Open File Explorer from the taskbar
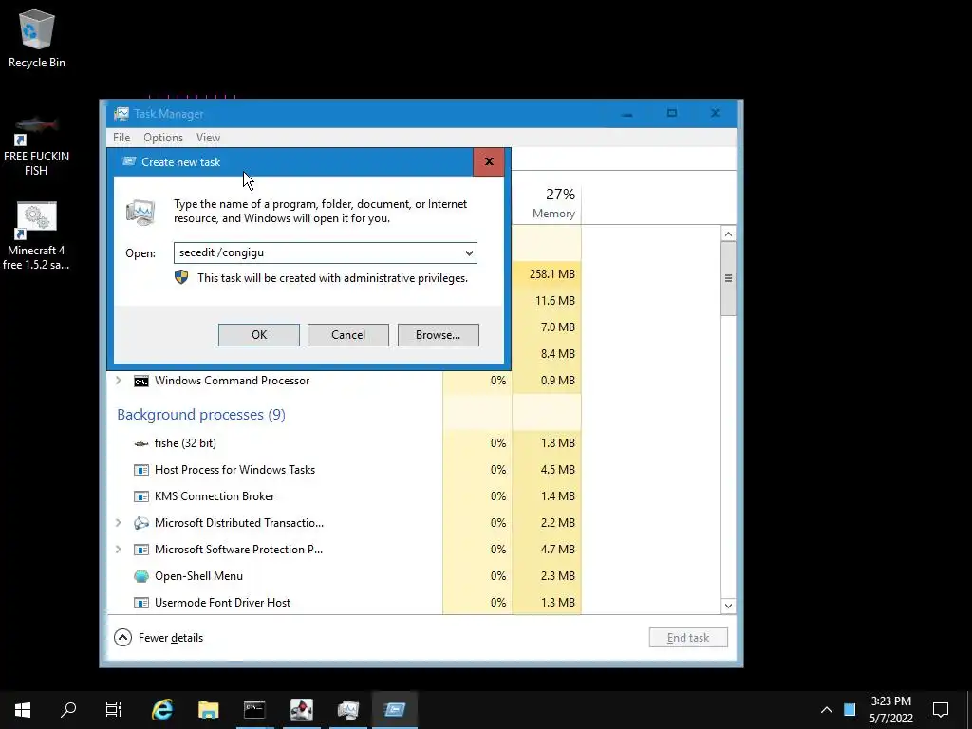972x729 pixels. [208, 709]
